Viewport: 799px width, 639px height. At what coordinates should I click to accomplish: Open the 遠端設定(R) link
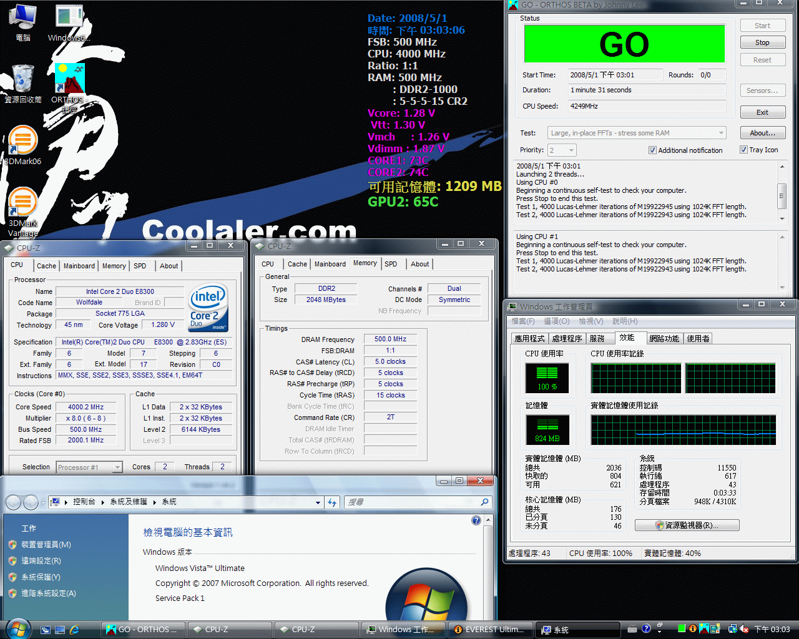[41, 561]
